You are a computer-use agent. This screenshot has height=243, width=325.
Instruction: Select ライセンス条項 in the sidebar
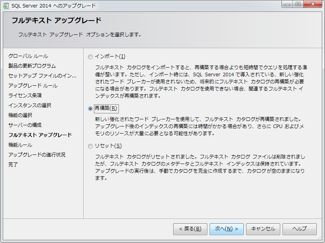click(25, 96)
